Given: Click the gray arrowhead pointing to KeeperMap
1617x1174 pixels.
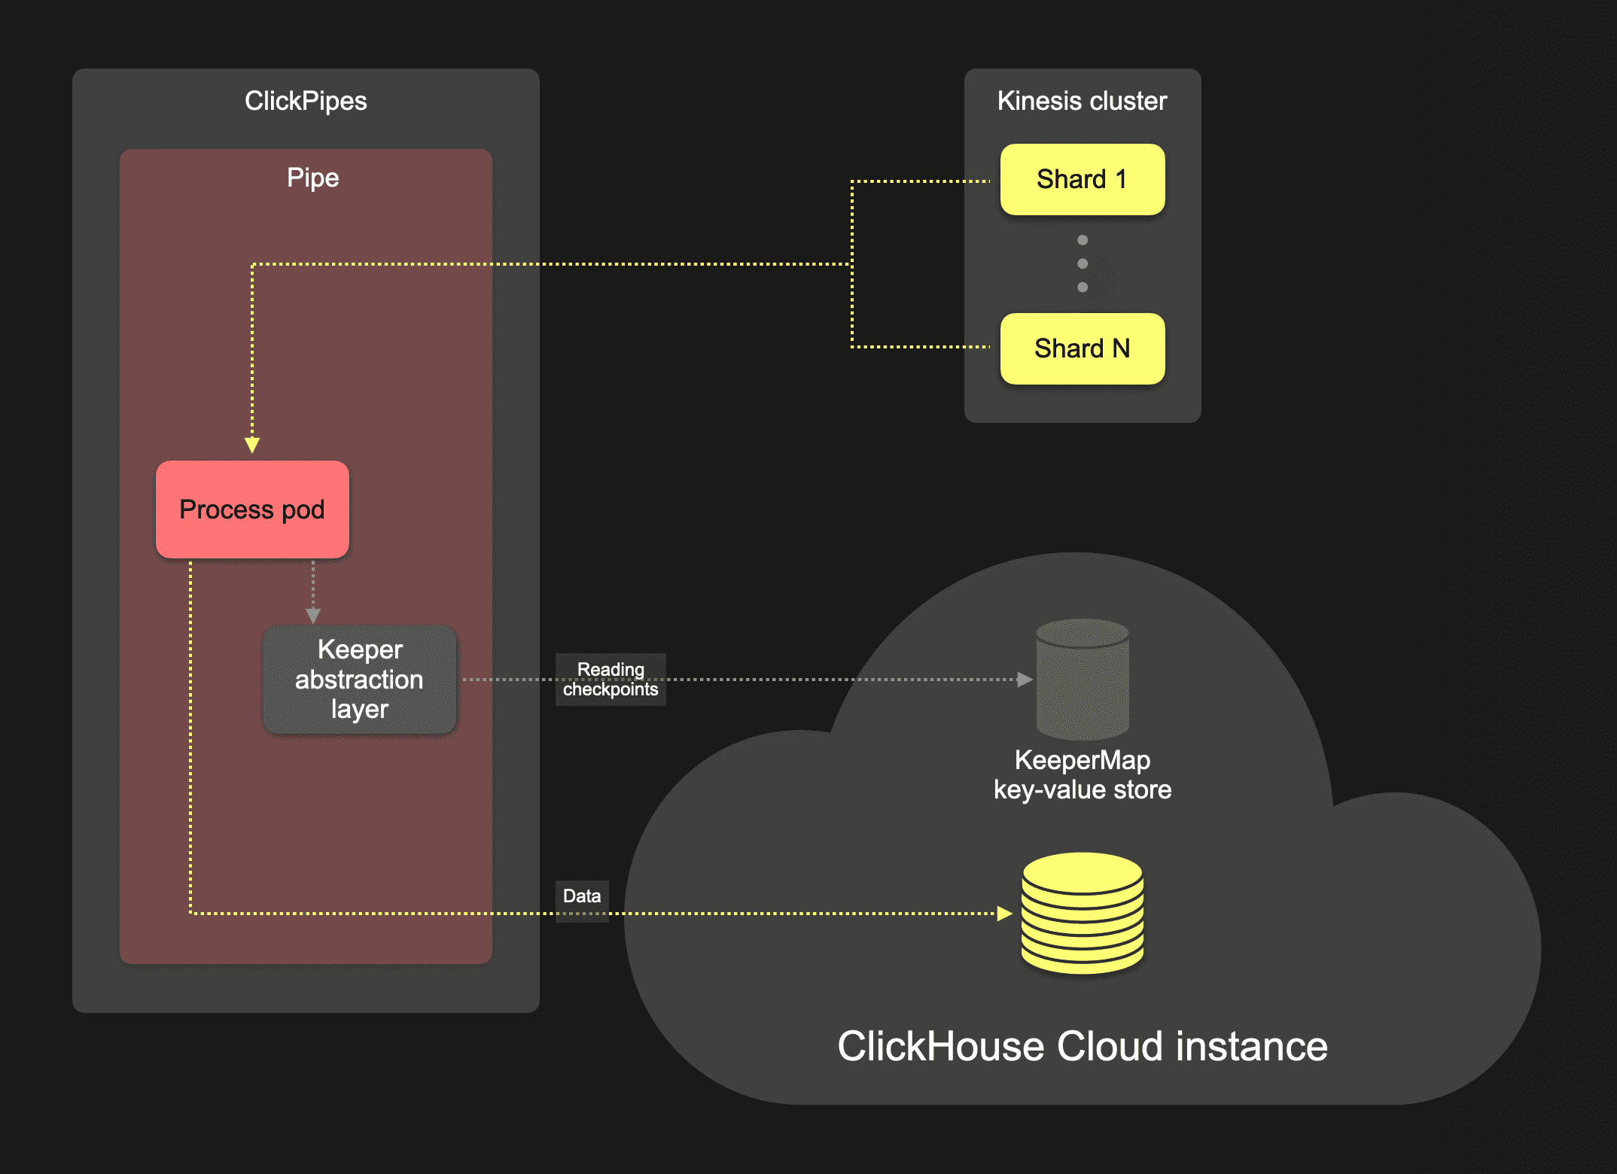Looking at the screenshot, I should pos(1025,680).
